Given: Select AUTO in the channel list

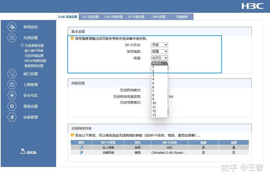Looking at the screenshot, I should (x=159, y=63).
